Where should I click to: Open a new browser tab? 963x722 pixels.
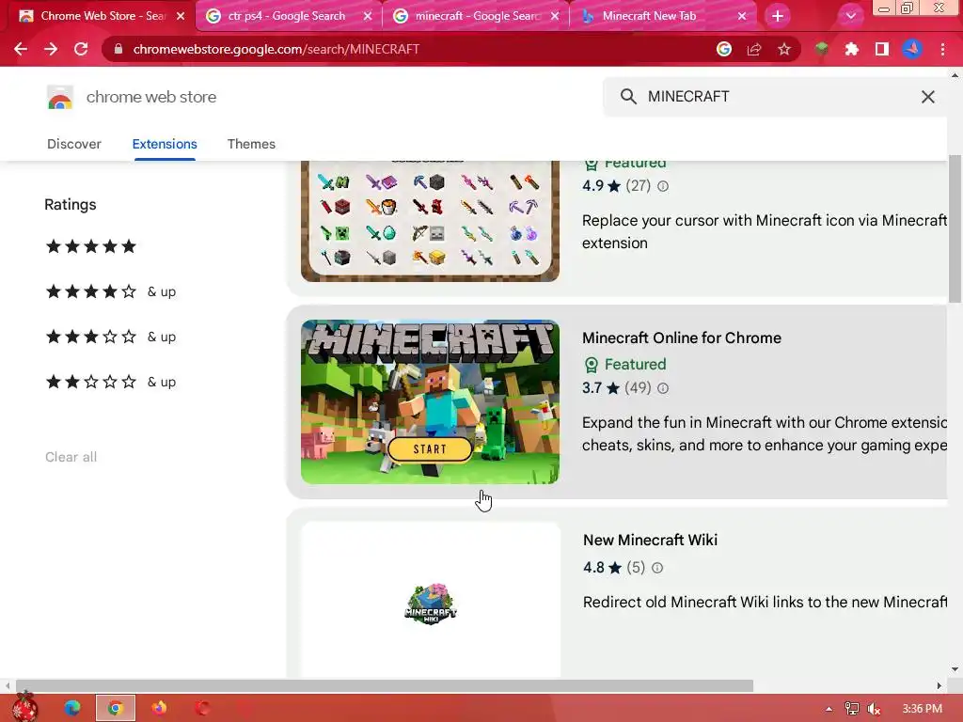778,16
